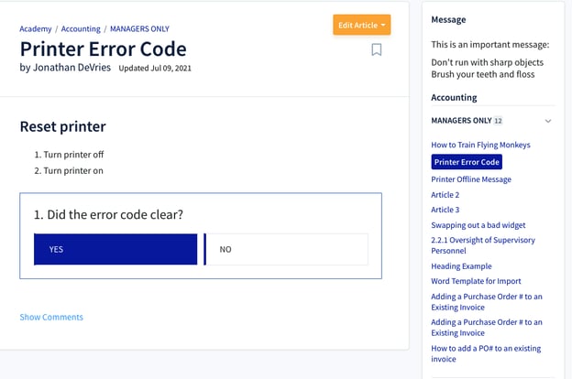Click the MANAGERS ONLY sidebar heading
The width and height of the screenshot is (572, 379).
tap(461, 121)
